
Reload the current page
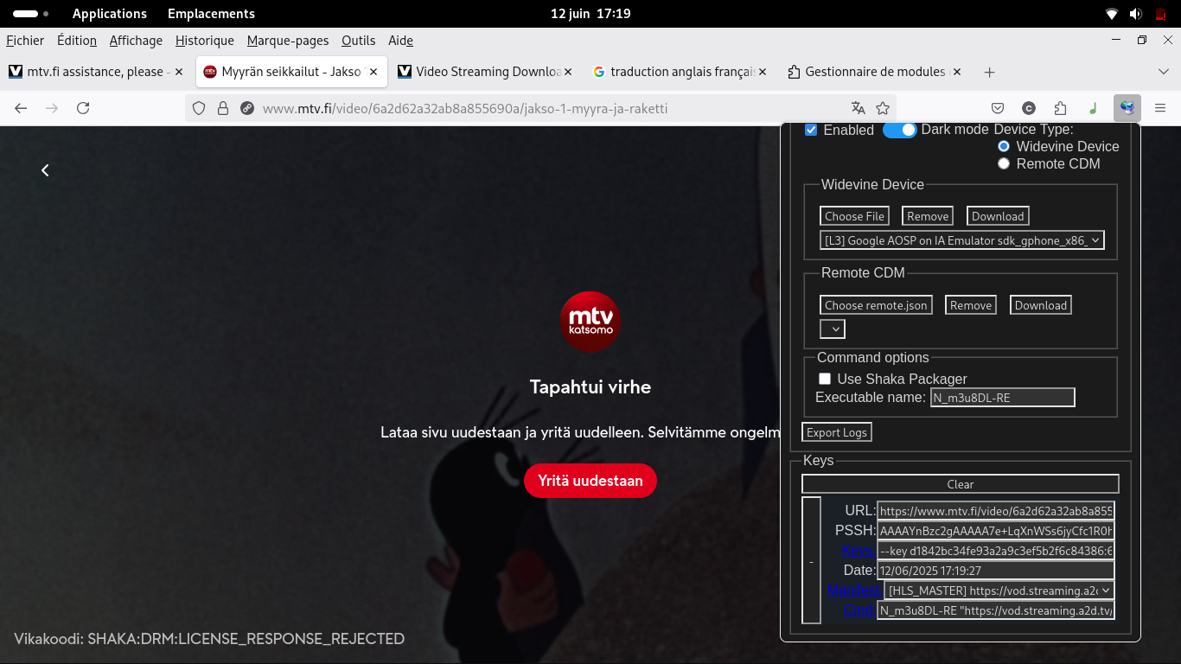tap(83, 108)
